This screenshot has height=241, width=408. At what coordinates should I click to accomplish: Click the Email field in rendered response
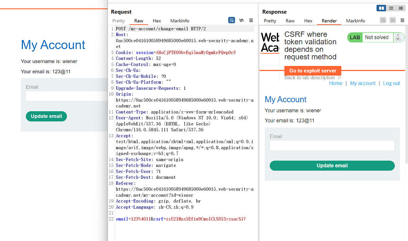332,145
